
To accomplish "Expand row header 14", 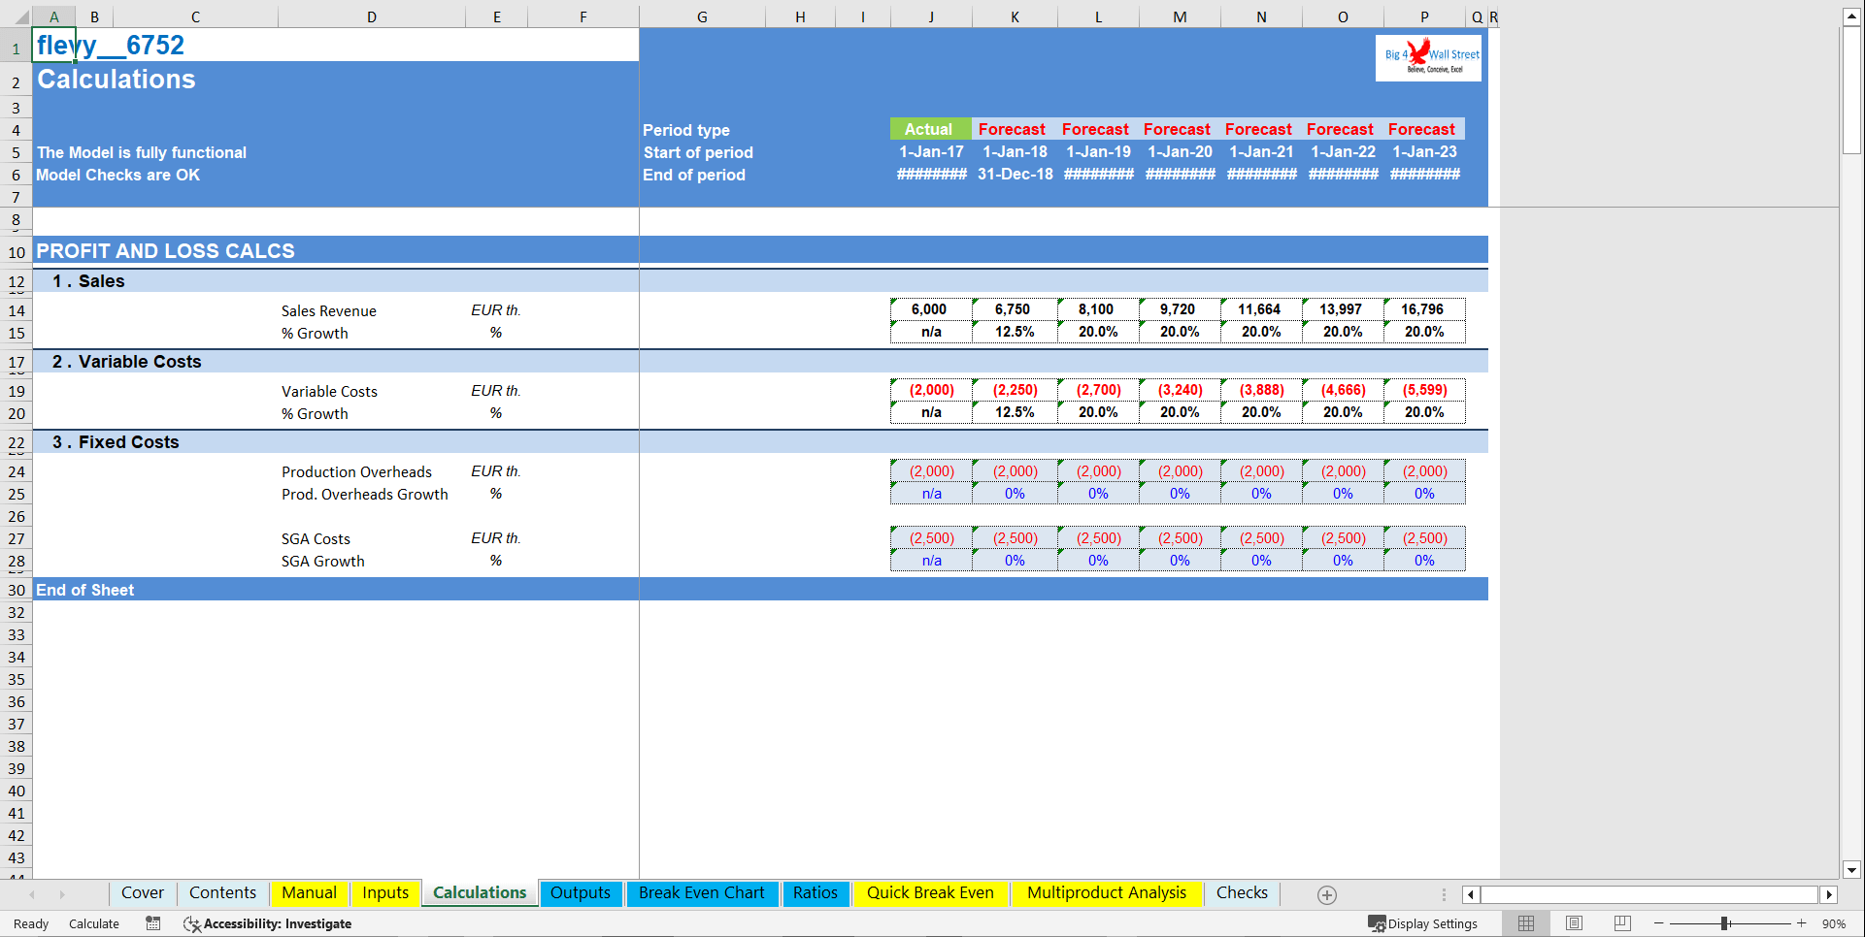I will tap(16, 310).
